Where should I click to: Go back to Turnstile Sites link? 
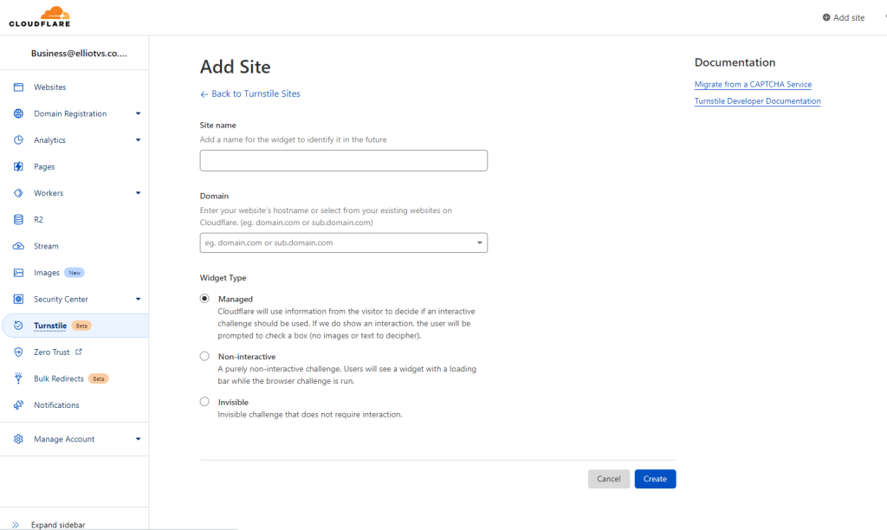(x=250, y=94)
